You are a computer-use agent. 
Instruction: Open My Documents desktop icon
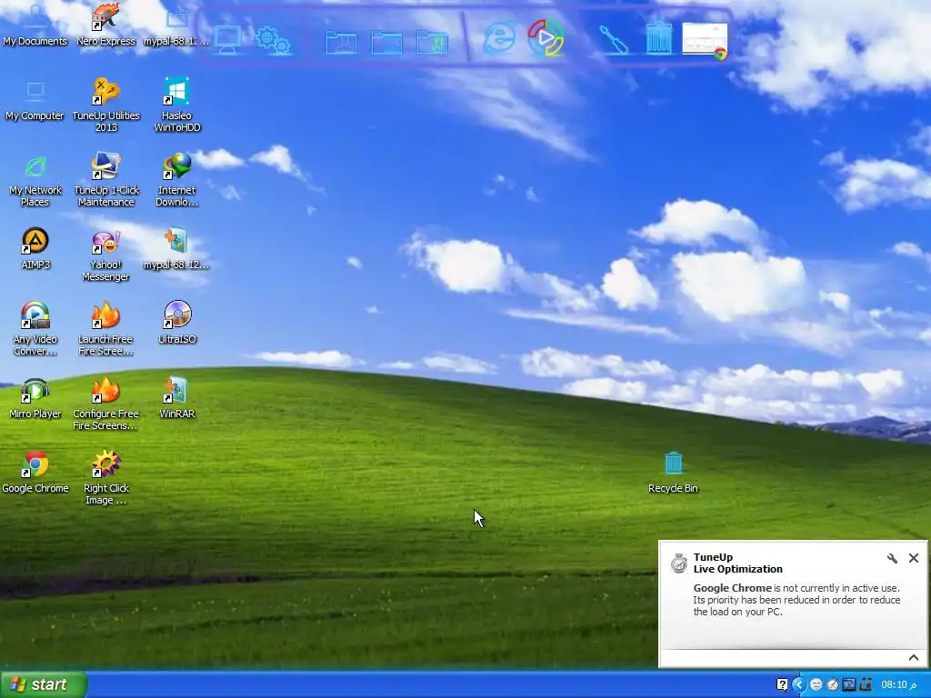coord(35,24)
